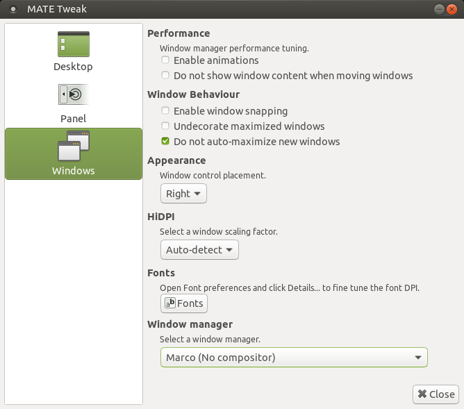Click the Windows label in sidebar

[x=73, y=170]
